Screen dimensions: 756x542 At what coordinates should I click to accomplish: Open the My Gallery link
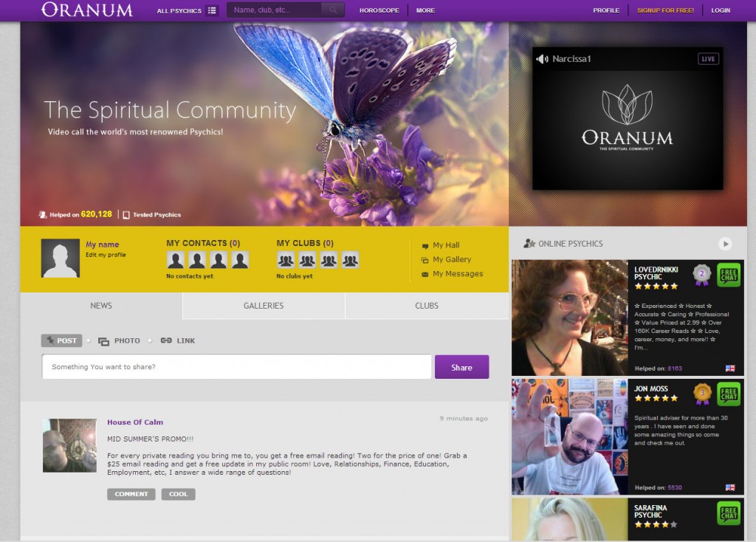[x=452, y=259]
